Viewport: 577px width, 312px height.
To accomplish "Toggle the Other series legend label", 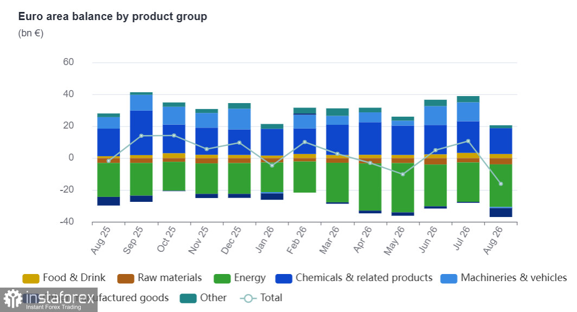I will tap(213, 298).
